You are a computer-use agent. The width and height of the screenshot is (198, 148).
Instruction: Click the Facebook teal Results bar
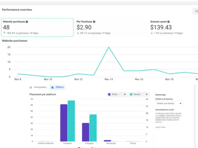[x=71, y=121]
